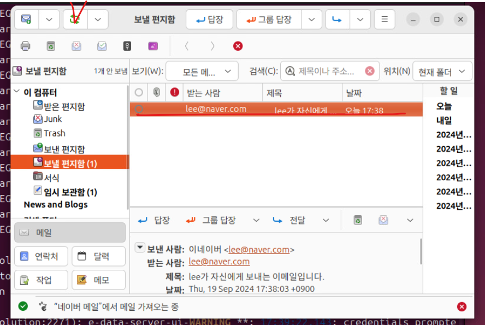Click 전달 in preview pane toolbar
This screenshot has height=325, width=485.
(x=289, y=220)
